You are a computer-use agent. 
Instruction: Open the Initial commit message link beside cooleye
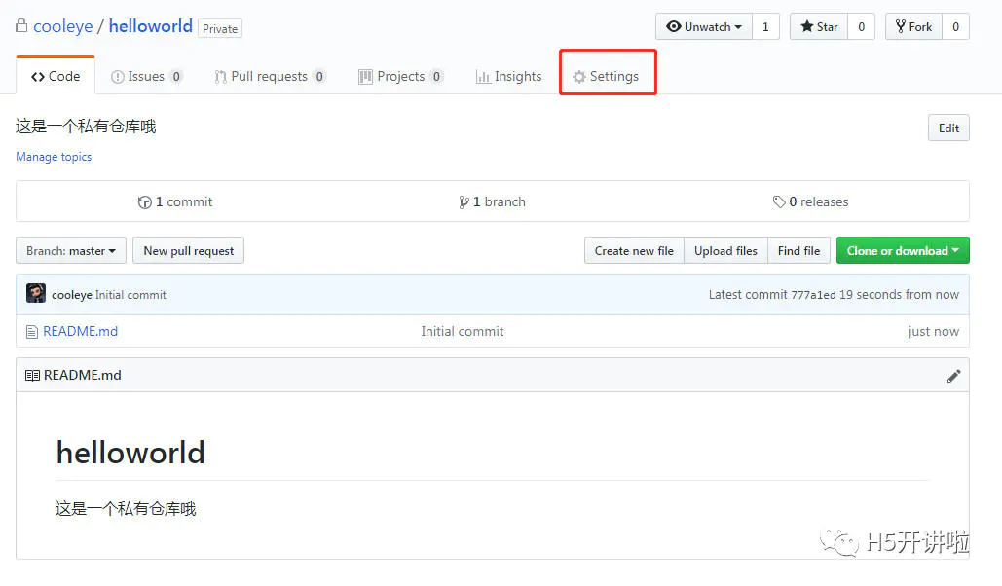click(x=130, y=295)
